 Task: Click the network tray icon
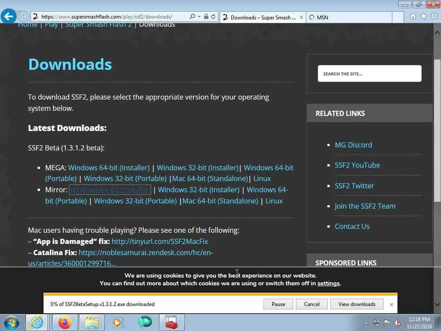click(x=376, y=323)
